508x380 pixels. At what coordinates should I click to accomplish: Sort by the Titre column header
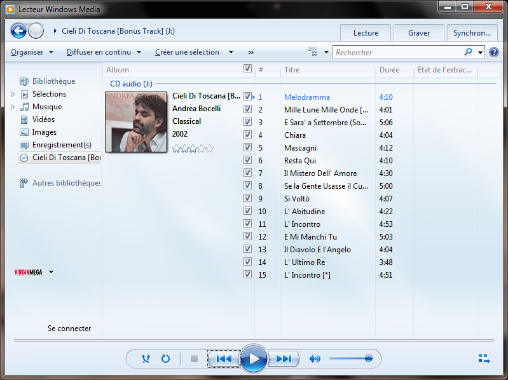327,70
